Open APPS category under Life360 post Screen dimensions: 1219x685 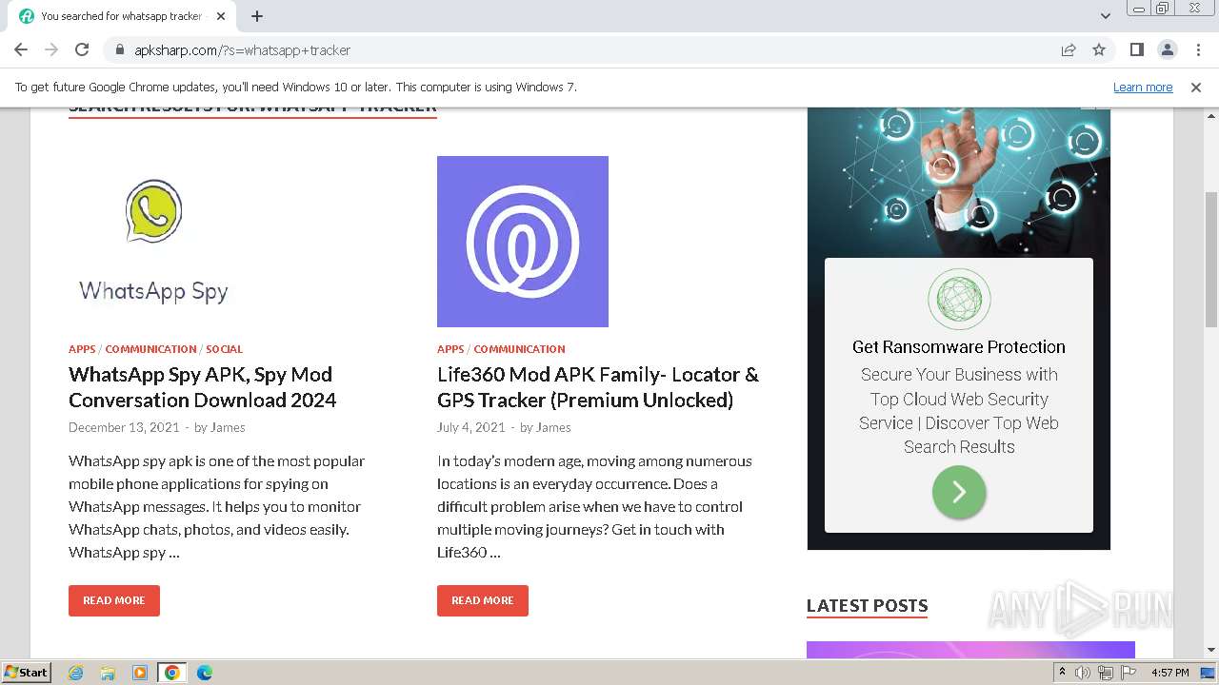(450, 349)
